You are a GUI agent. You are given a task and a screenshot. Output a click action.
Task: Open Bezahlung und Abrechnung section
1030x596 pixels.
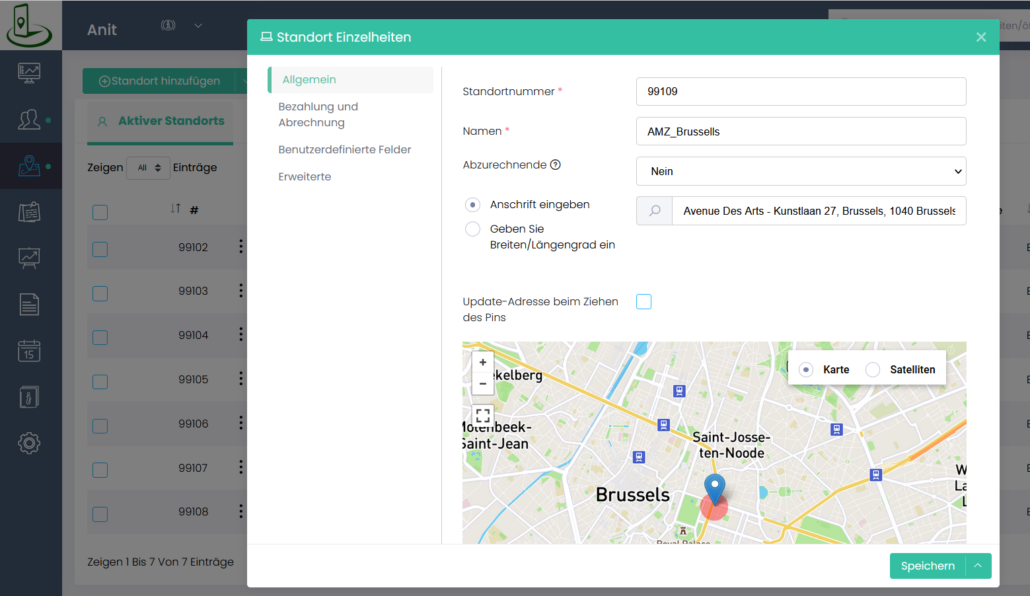pos(318,114)
